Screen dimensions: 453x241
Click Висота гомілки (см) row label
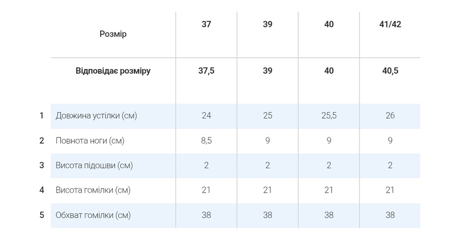pos(93,190)
